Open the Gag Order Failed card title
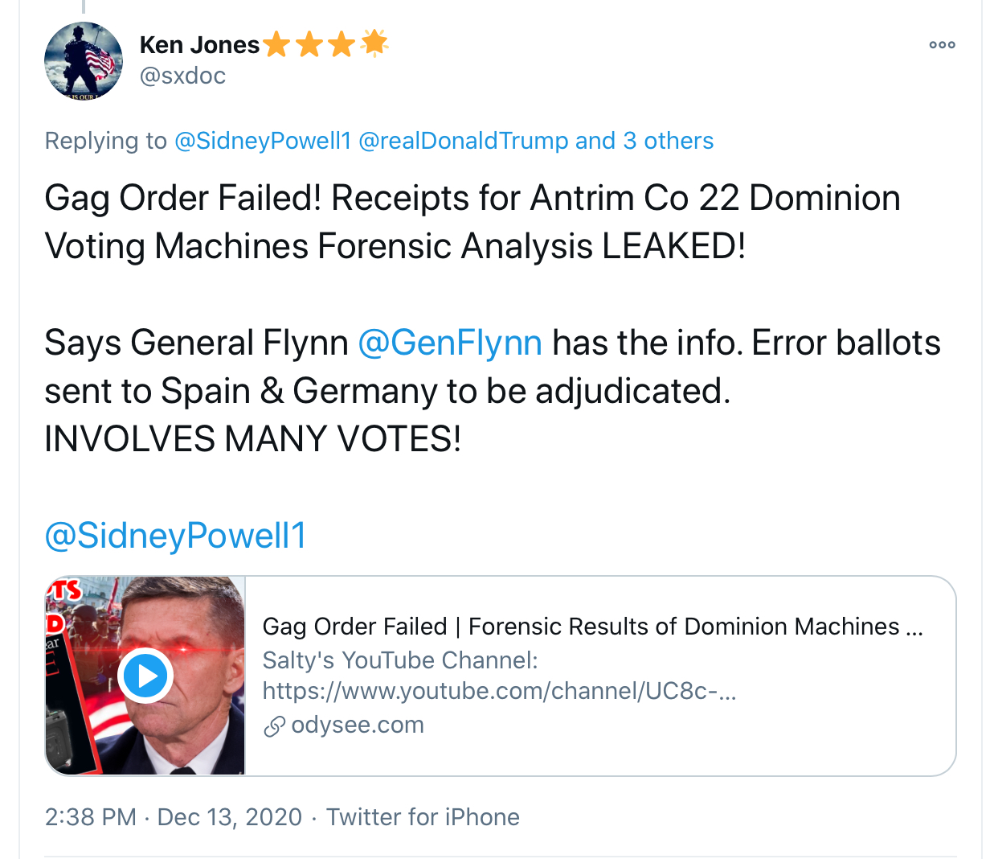The image size is (994, 859). (x=593, y=627)
